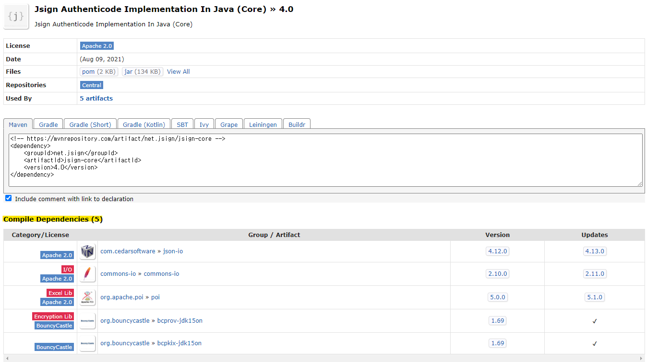Click the Apache 2.0 license badge at top
Screen dimensions: 646x362
(x=97, y=46)
